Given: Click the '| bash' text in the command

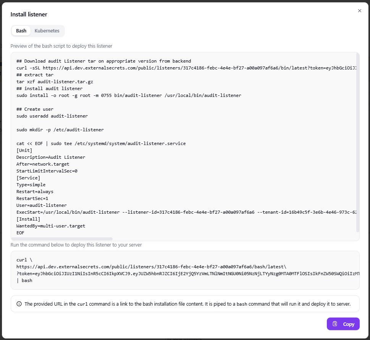Looking at the screenshot, I should (23, 280).
